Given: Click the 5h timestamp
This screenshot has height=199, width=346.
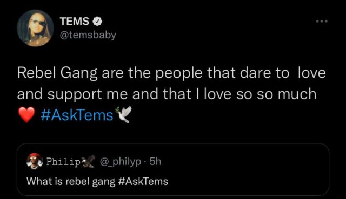Looking at the screenshot, I should pos(155,162).
